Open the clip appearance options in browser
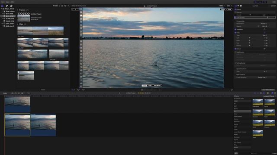This screenshot has width=277, height=155. tap(65, 6)
